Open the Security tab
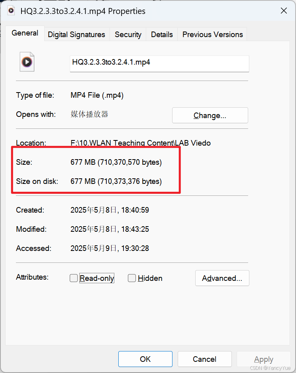 point(128,34)
